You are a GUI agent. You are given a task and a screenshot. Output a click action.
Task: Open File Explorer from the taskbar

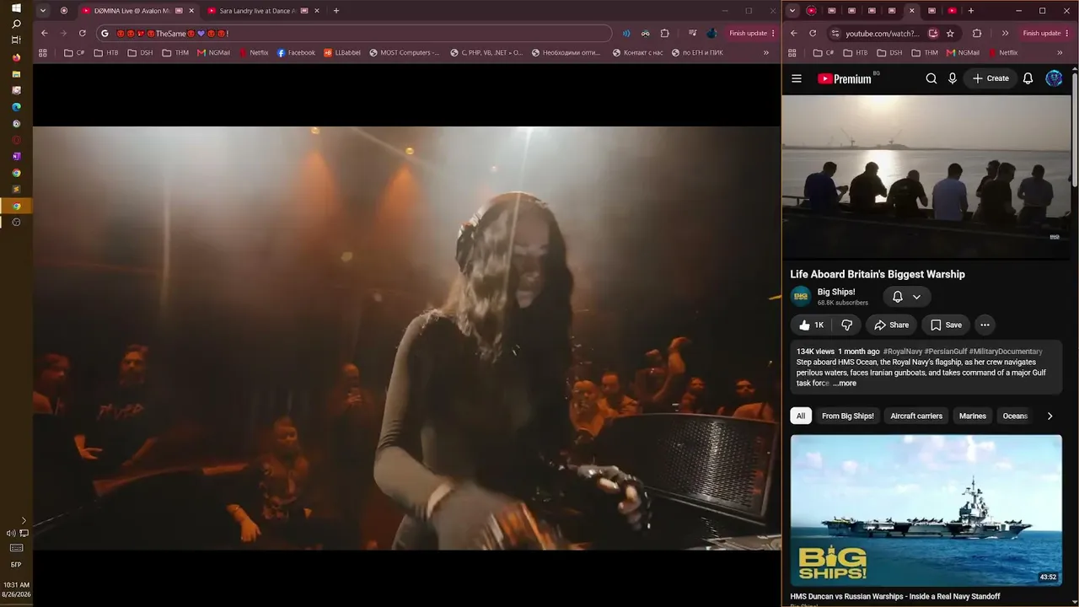16,74
